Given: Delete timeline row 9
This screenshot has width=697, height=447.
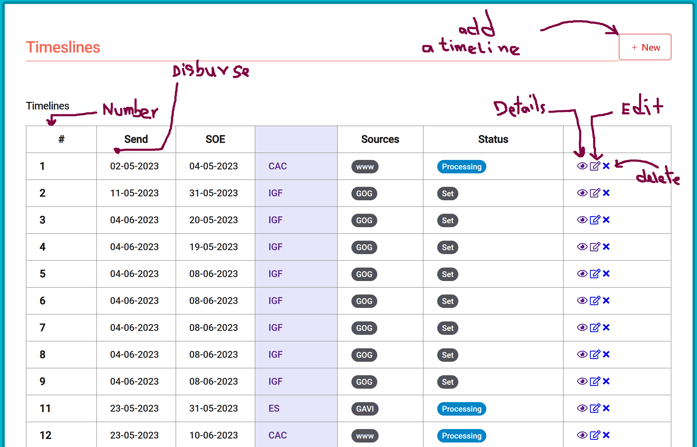Looking at the screenshot, I should (x=606, y=381).
